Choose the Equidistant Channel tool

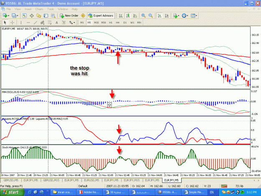point(43,23)
